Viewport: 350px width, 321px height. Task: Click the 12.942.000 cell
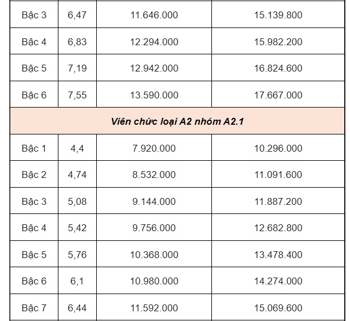click(154, 68)
